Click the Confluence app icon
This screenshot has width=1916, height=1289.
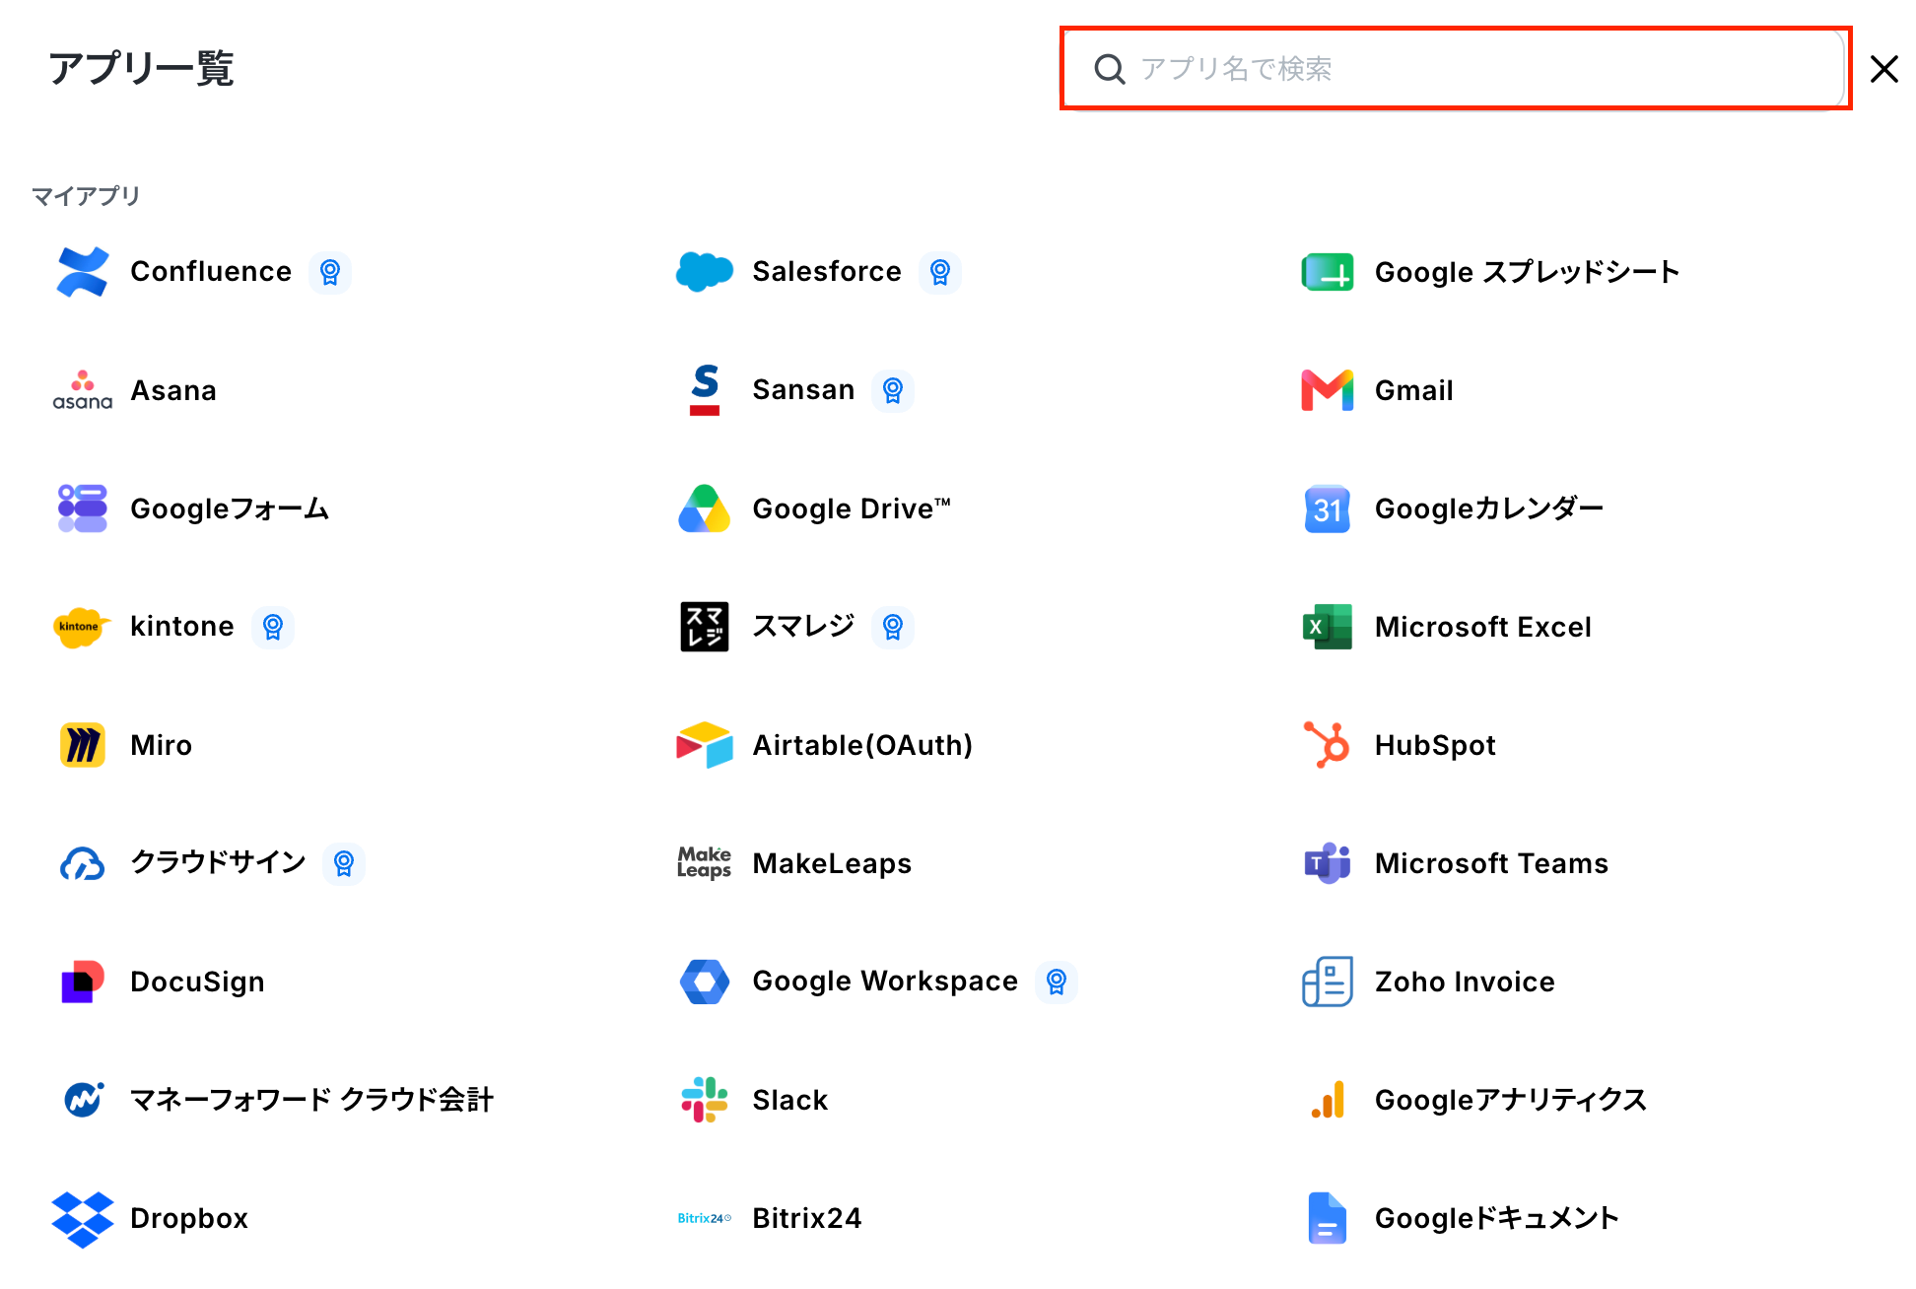pyautogui.click(x=83, y=272)
